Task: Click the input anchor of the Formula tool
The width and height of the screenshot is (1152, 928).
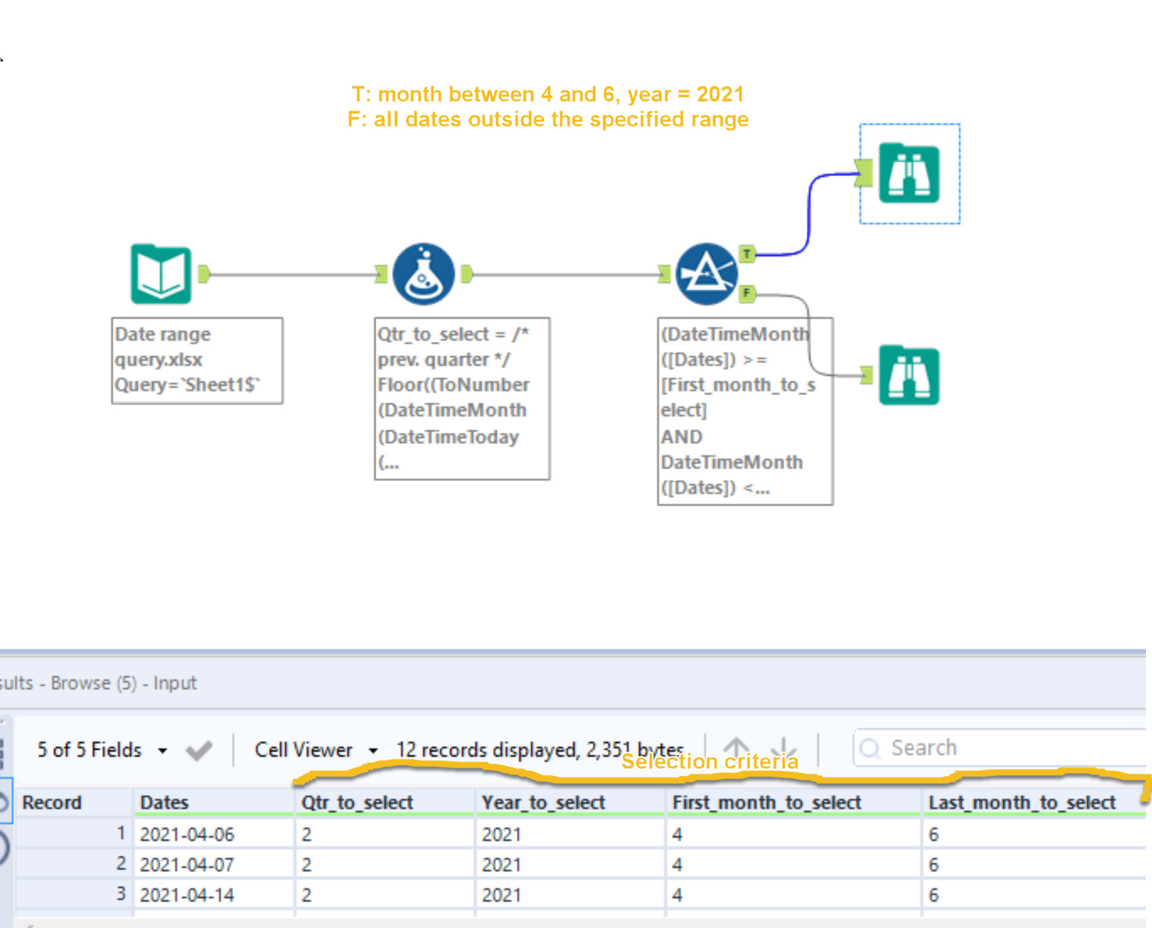Action: 382,273
